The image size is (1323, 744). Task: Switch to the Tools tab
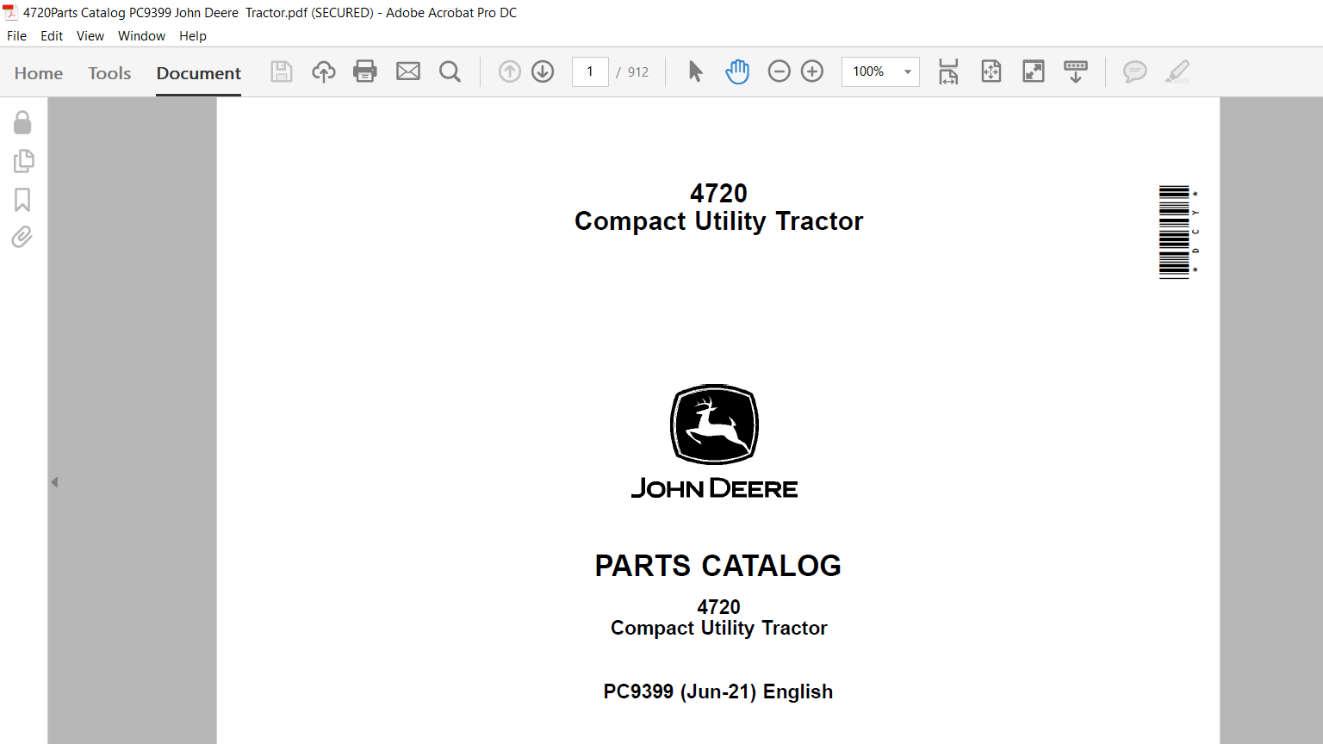click(x=109, y=73)
